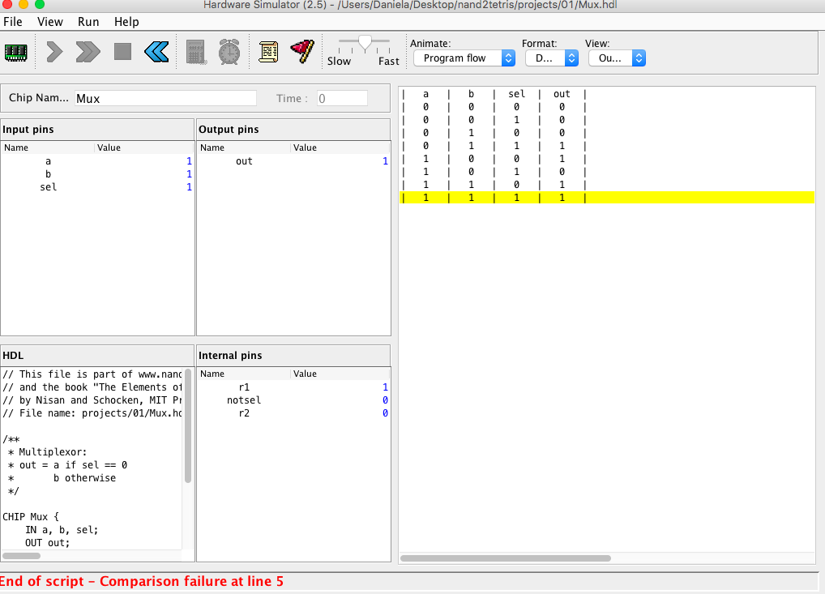
Task: Click the calculator Eval icon
Action: (x=195, y=52)
